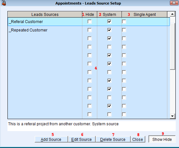Uncheck System box for _Referal Customer
Screen dimensions: 179x148
109,22
